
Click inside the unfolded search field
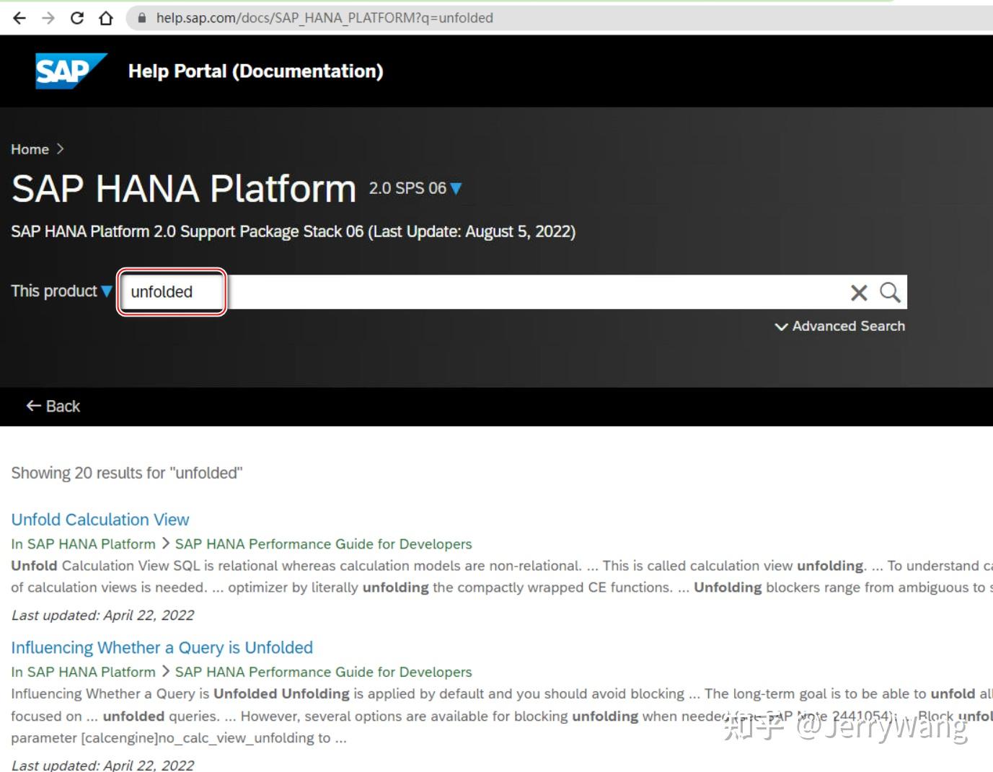(171, 292)
